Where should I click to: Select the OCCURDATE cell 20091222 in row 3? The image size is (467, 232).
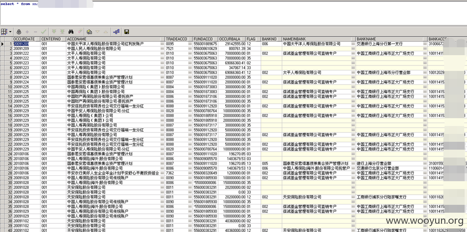[26, 53]
